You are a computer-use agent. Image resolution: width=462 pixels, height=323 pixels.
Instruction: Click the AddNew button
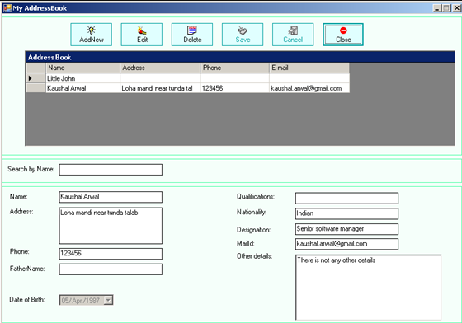(x=92, y=35)
